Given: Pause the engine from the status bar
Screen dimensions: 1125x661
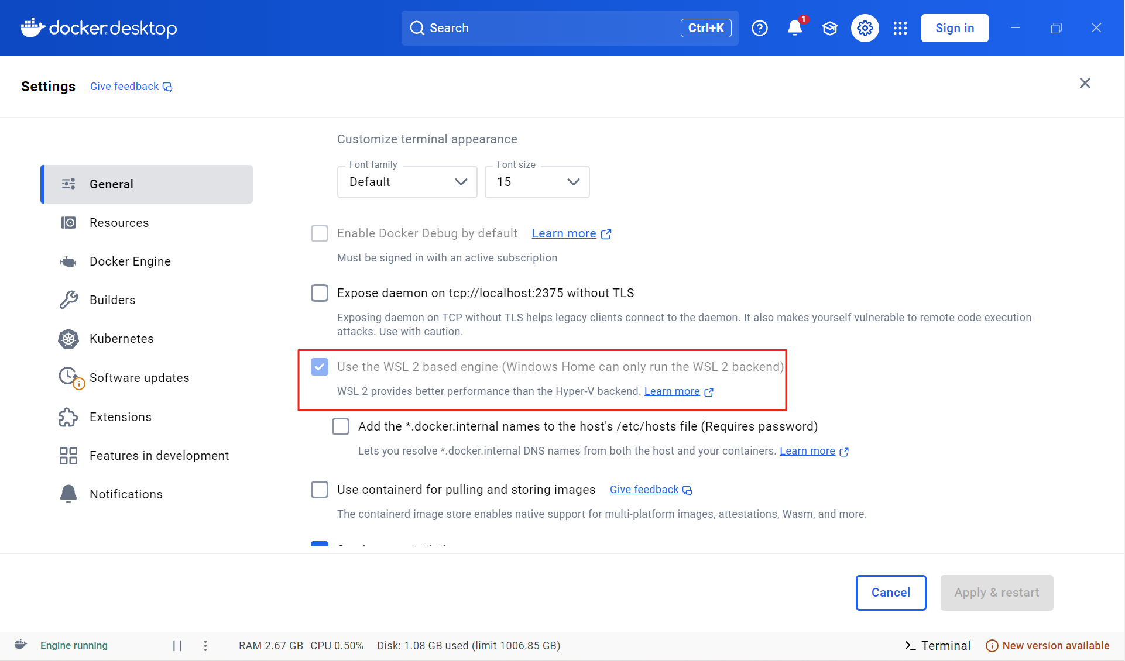Looking at the screenshot, I should coord(177,645).
